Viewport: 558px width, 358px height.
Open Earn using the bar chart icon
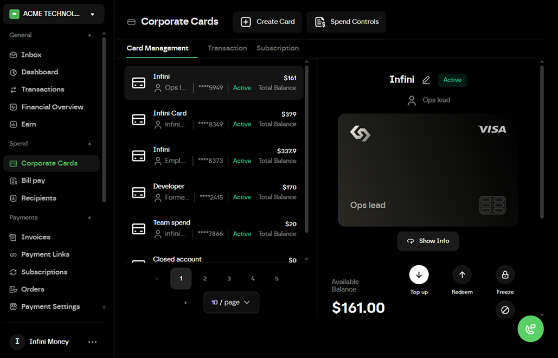(x=12, y=124)
